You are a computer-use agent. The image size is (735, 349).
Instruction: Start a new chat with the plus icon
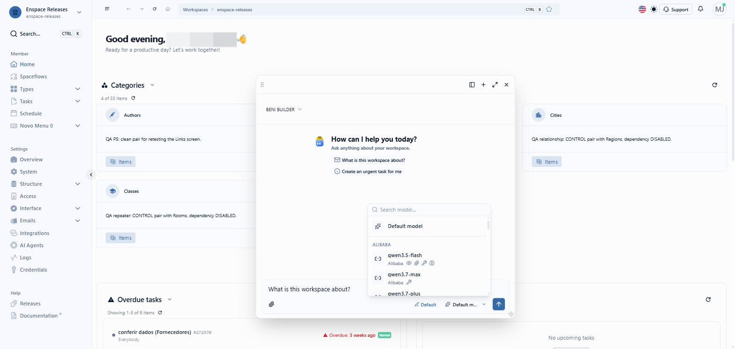(x=483, y=85)
